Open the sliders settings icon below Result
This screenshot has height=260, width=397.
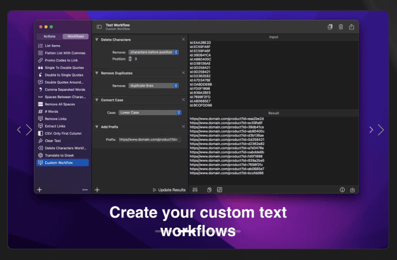click(195, 190)
